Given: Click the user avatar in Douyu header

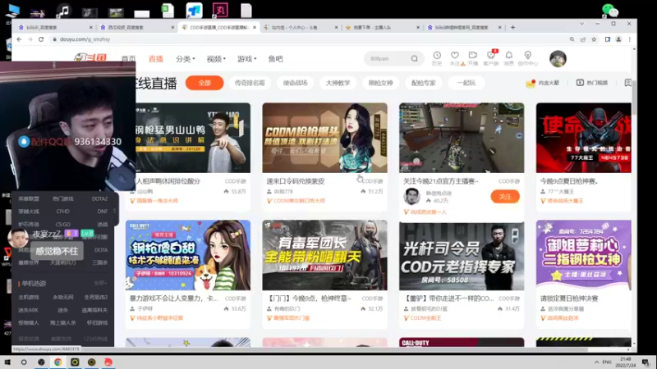Looking at the screenshot, I should (558, 58).
